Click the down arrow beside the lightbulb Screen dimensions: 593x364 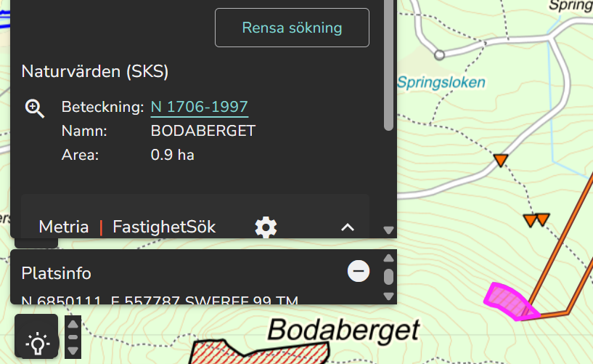tap(73, 350)
